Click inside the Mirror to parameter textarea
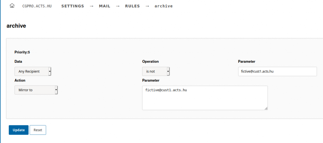Screen dimensions: 323x143 [x=205, y=98]
